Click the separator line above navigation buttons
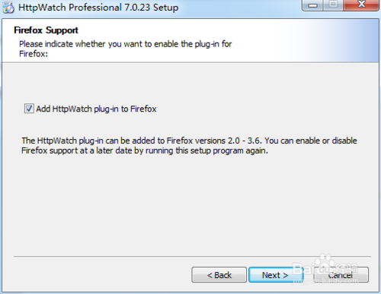The height and width of the screenshot is (294, 381). click(x=192, y=256)
